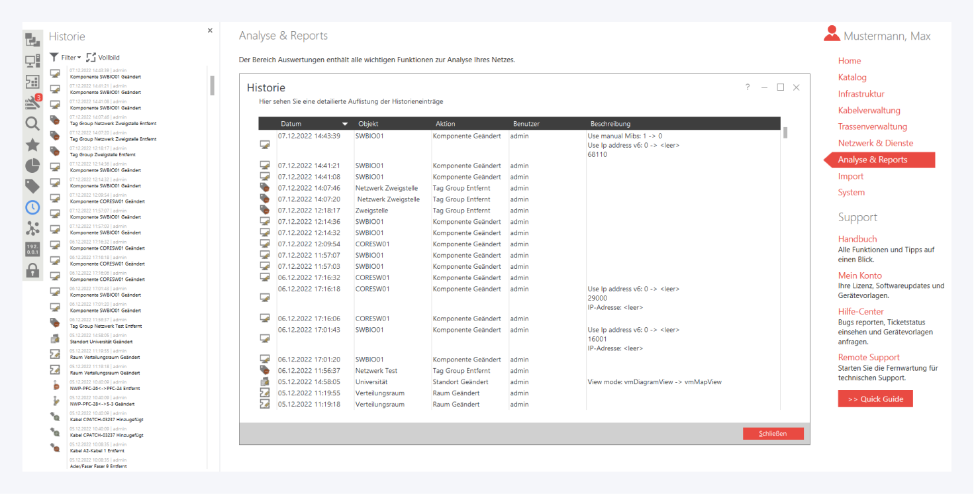The image size is (974, 494).
Task: Open the network topology nodes icon
Action: [32, 228]
